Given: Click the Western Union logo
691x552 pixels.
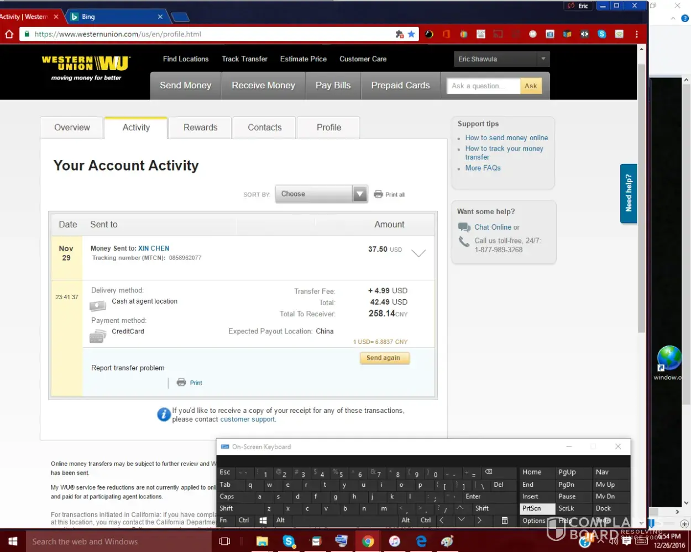Looking at the screenshot, I should [x=86, y=68].
